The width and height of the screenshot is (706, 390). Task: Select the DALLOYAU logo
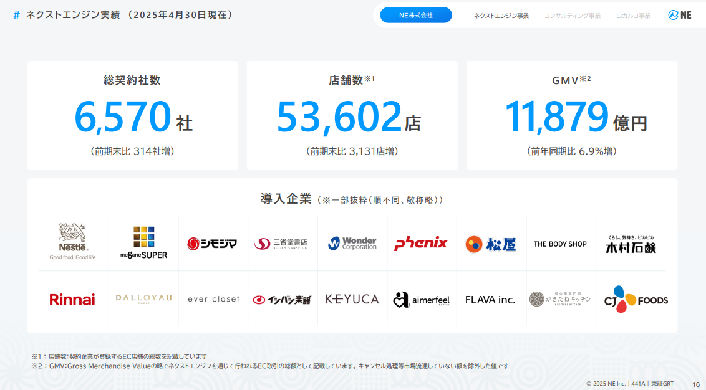pos(143,299)
